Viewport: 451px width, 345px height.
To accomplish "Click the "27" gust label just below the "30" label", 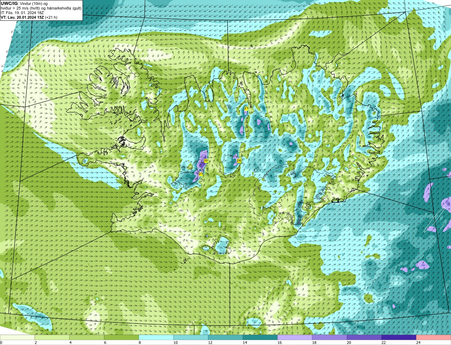I will [x=200, y=174].
